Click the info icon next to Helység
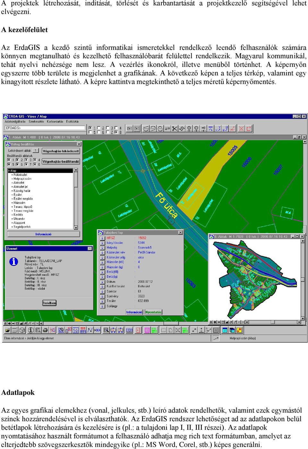Screen dimensions: 308x449 [102, 248]
